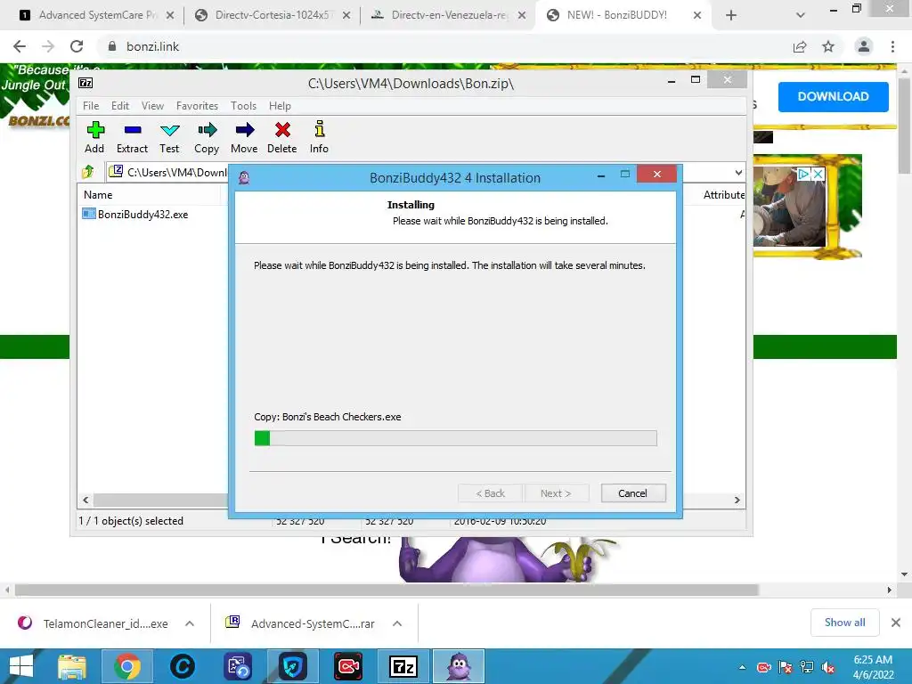The image size is (912, 684).
Task: Click the webpage horizontal scrollbar
Action: (x=387, y=590)
